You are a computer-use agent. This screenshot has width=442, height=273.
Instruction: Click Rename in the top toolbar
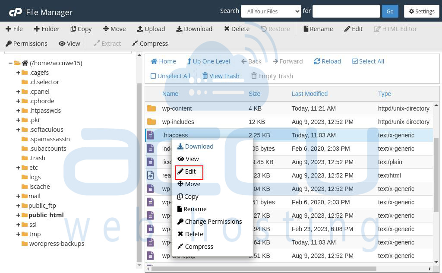pos(318,29)
